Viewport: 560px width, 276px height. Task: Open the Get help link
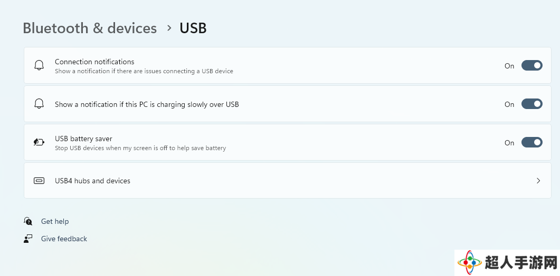point(55,221)
